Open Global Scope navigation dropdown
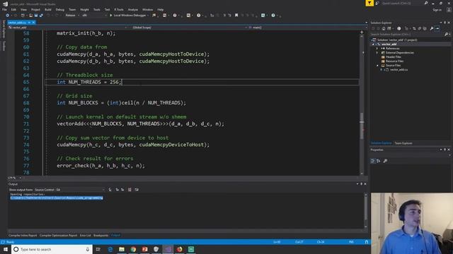Screen dimensions: 453x254 (x=189, y=28)
